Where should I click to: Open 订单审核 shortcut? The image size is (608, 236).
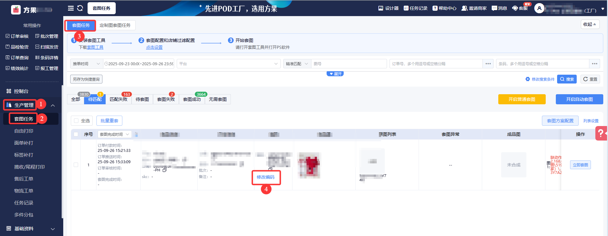[x=17, y=36]
